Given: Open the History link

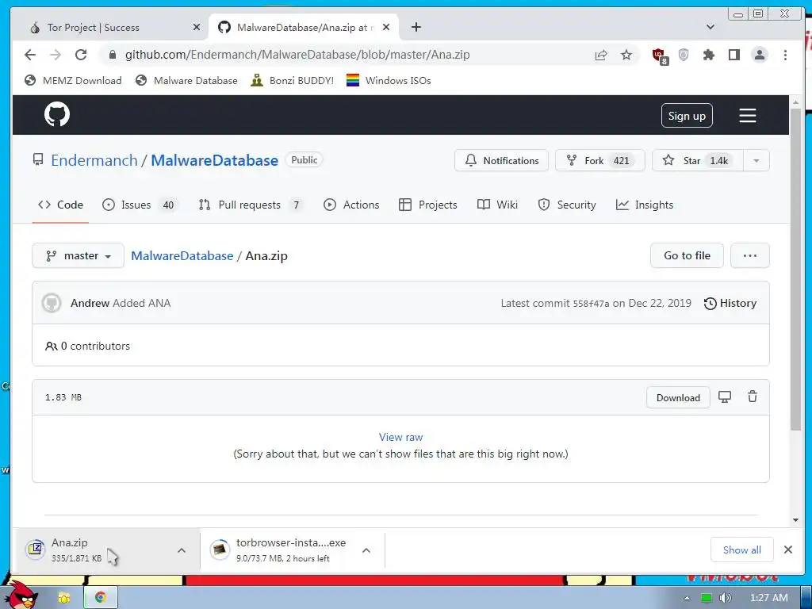Looking at the screenshot, I should click(x=730, y=303).
